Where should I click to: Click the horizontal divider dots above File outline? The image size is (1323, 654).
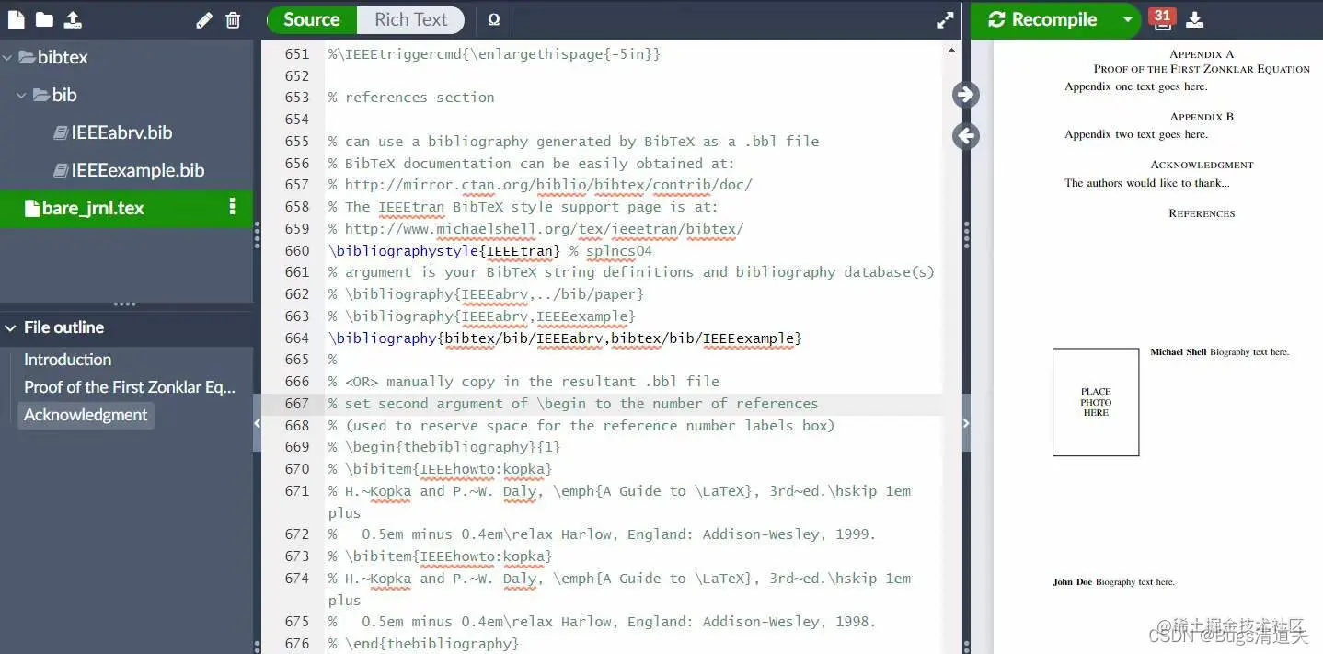[x=124, y=304]
